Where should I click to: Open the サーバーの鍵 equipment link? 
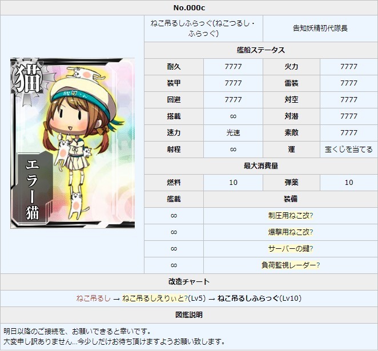[291, 248]
